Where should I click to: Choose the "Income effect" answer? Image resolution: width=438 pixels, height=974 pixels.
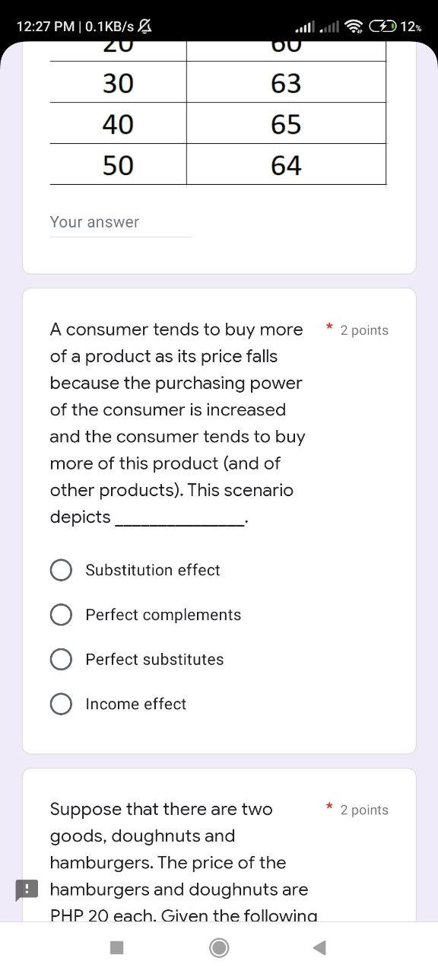[x=61, y=704]
